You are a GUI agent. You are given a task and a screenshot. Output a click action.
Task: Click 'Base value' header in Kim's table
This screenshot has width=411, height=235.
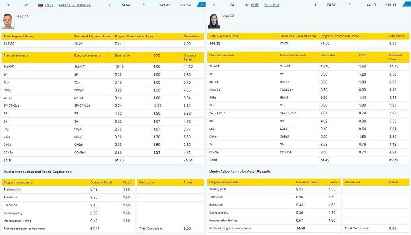click(x=328, y=55)
